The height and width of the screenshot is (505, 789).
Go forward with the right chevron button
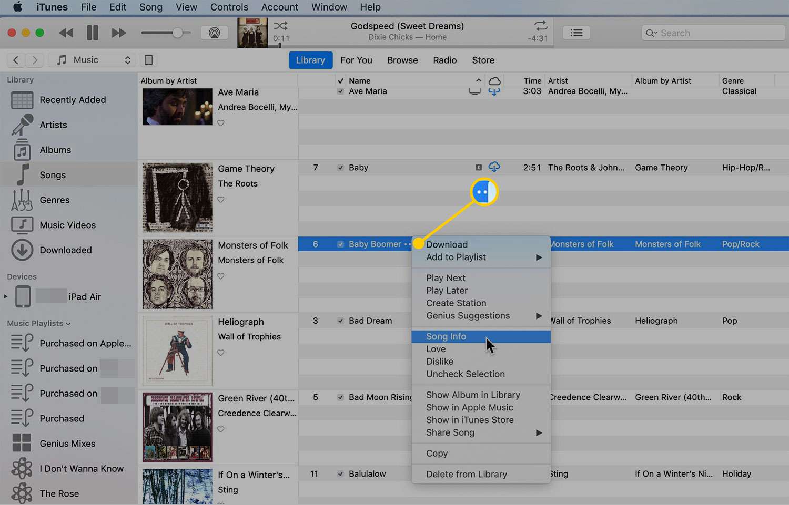pos(35,60)
